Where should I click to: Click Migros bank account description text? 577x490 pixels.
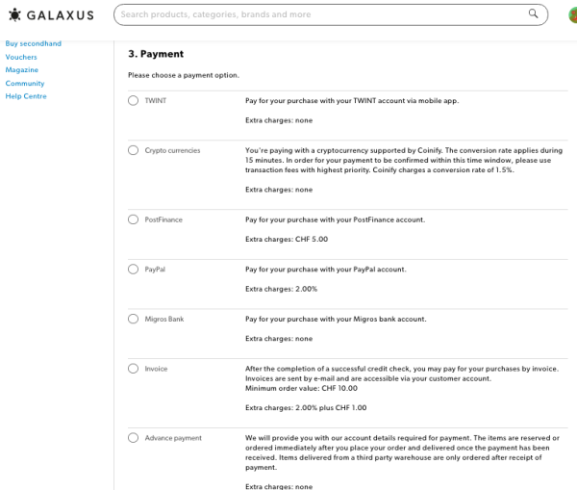click(x=336, y=320)
